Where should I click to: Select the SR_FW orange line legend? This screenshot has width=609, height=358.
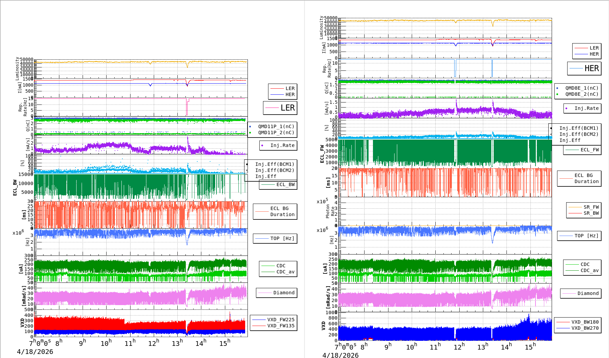(x=591, y=207)
